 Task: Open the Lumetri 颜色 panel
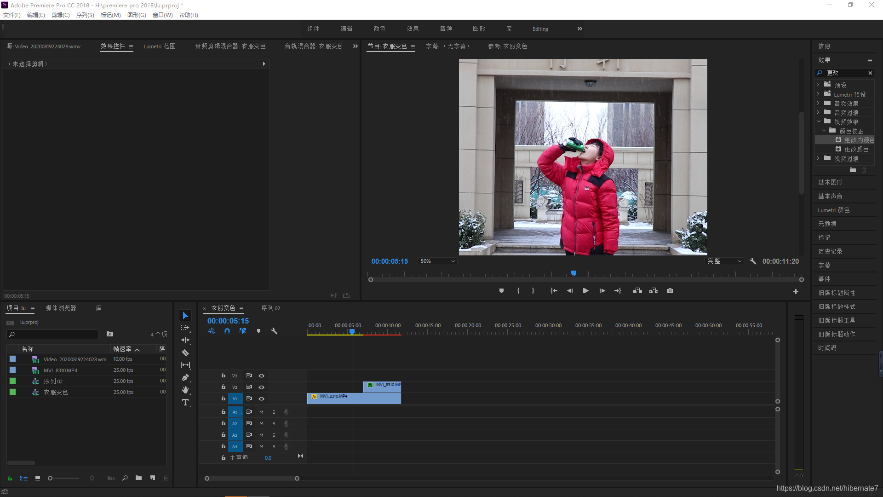(833, 210)
